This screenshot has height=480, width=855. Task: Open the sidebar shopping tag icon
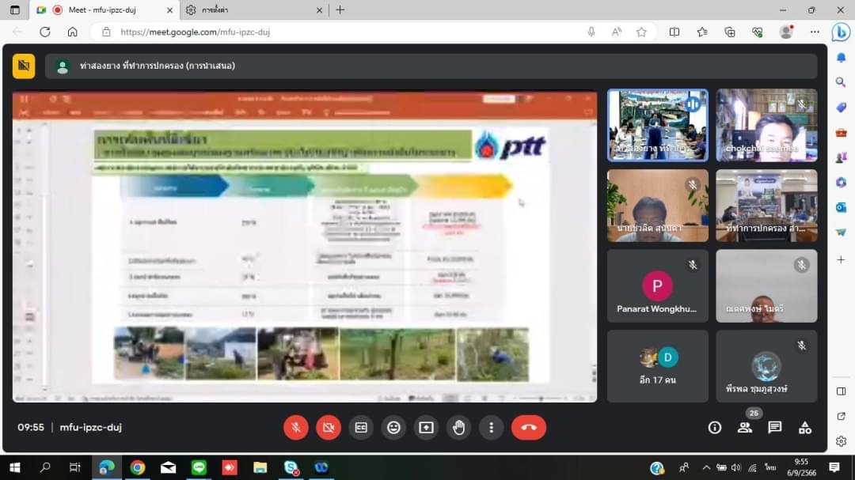coord(841,108)
